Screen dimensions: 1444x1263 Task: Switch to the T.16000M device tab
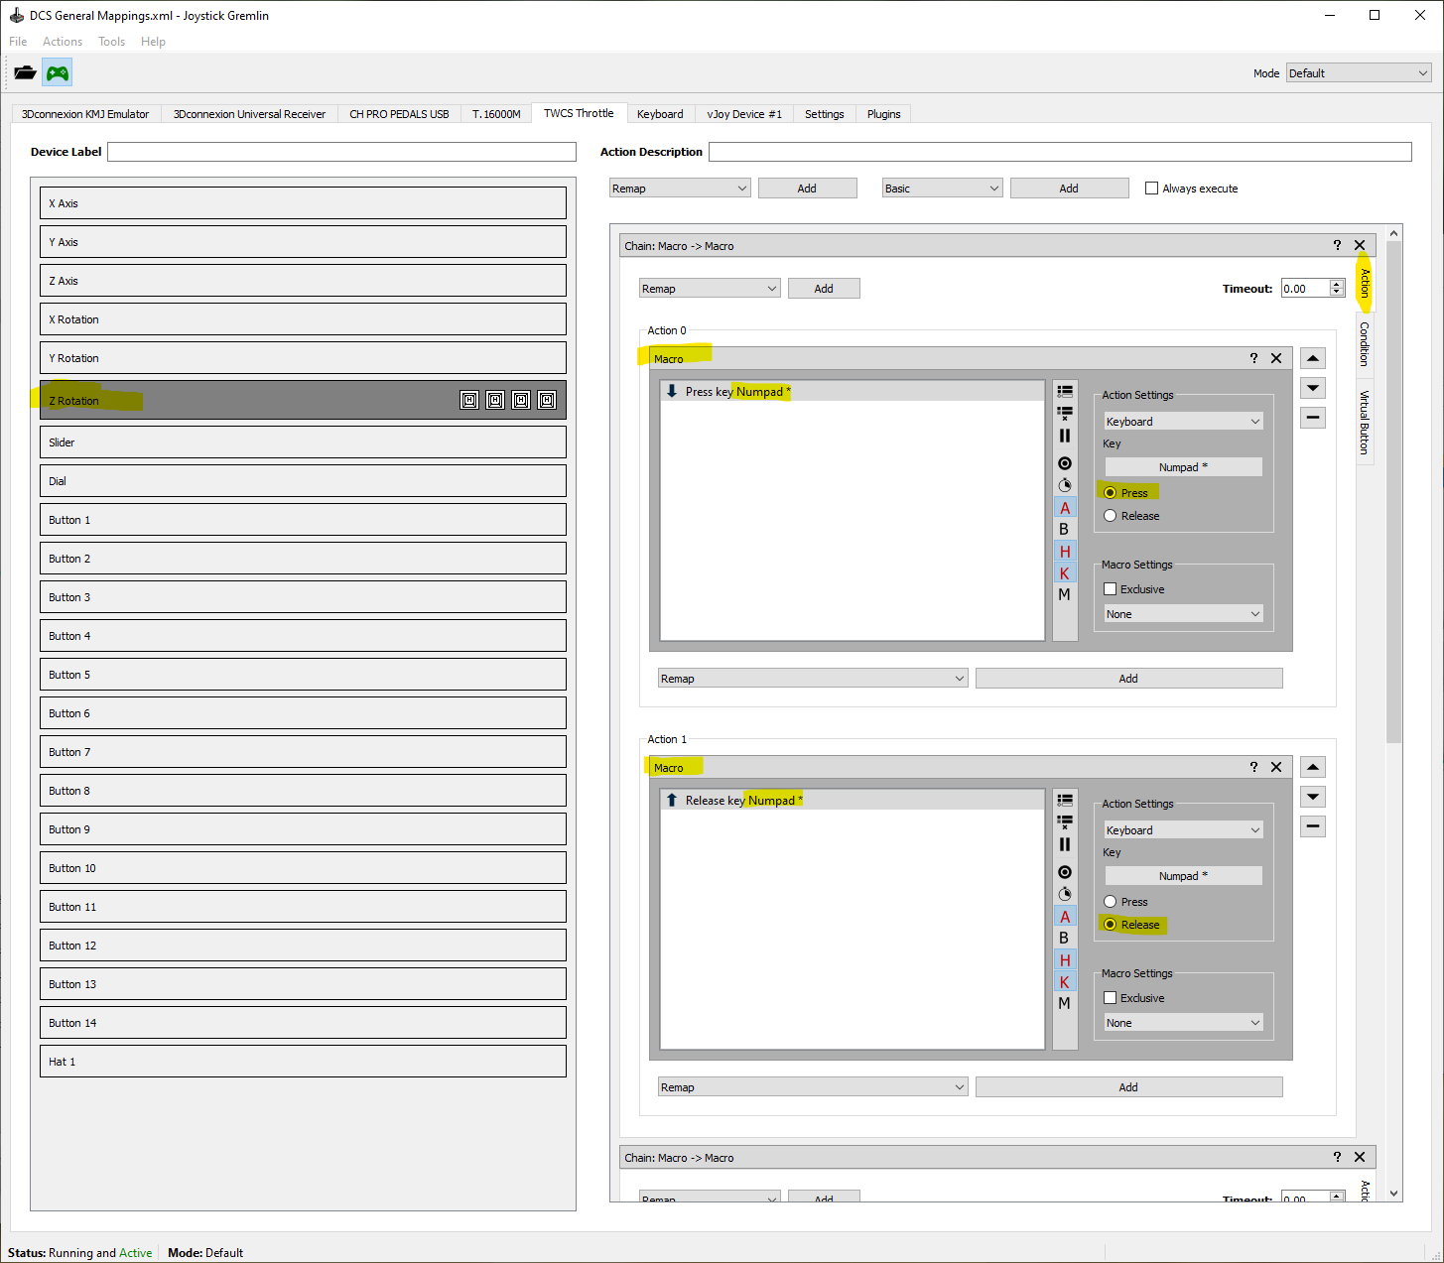pyautogui.click(x=496, y=114)
